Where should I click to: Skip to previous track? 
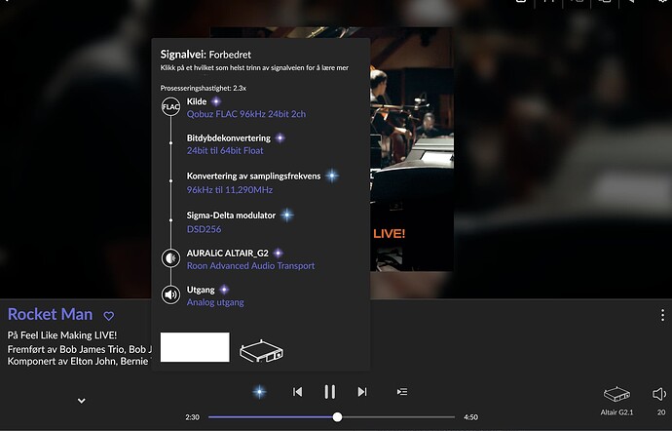pos(297,391)
